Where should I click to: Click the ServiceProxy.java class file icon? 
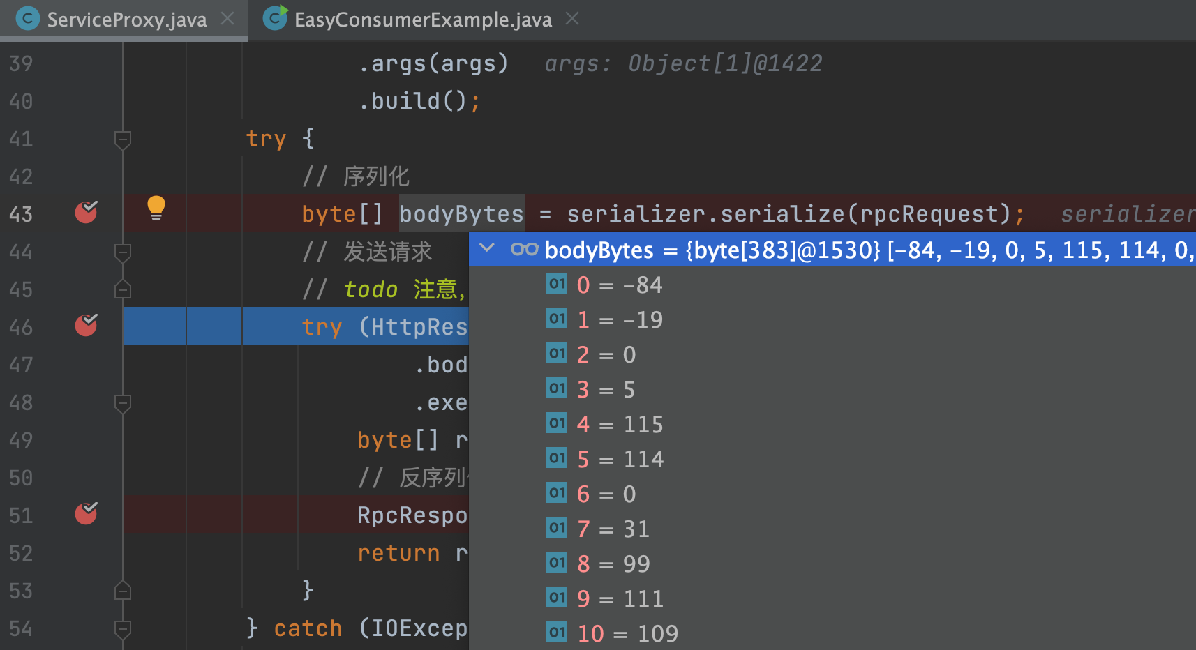[27, 19]
